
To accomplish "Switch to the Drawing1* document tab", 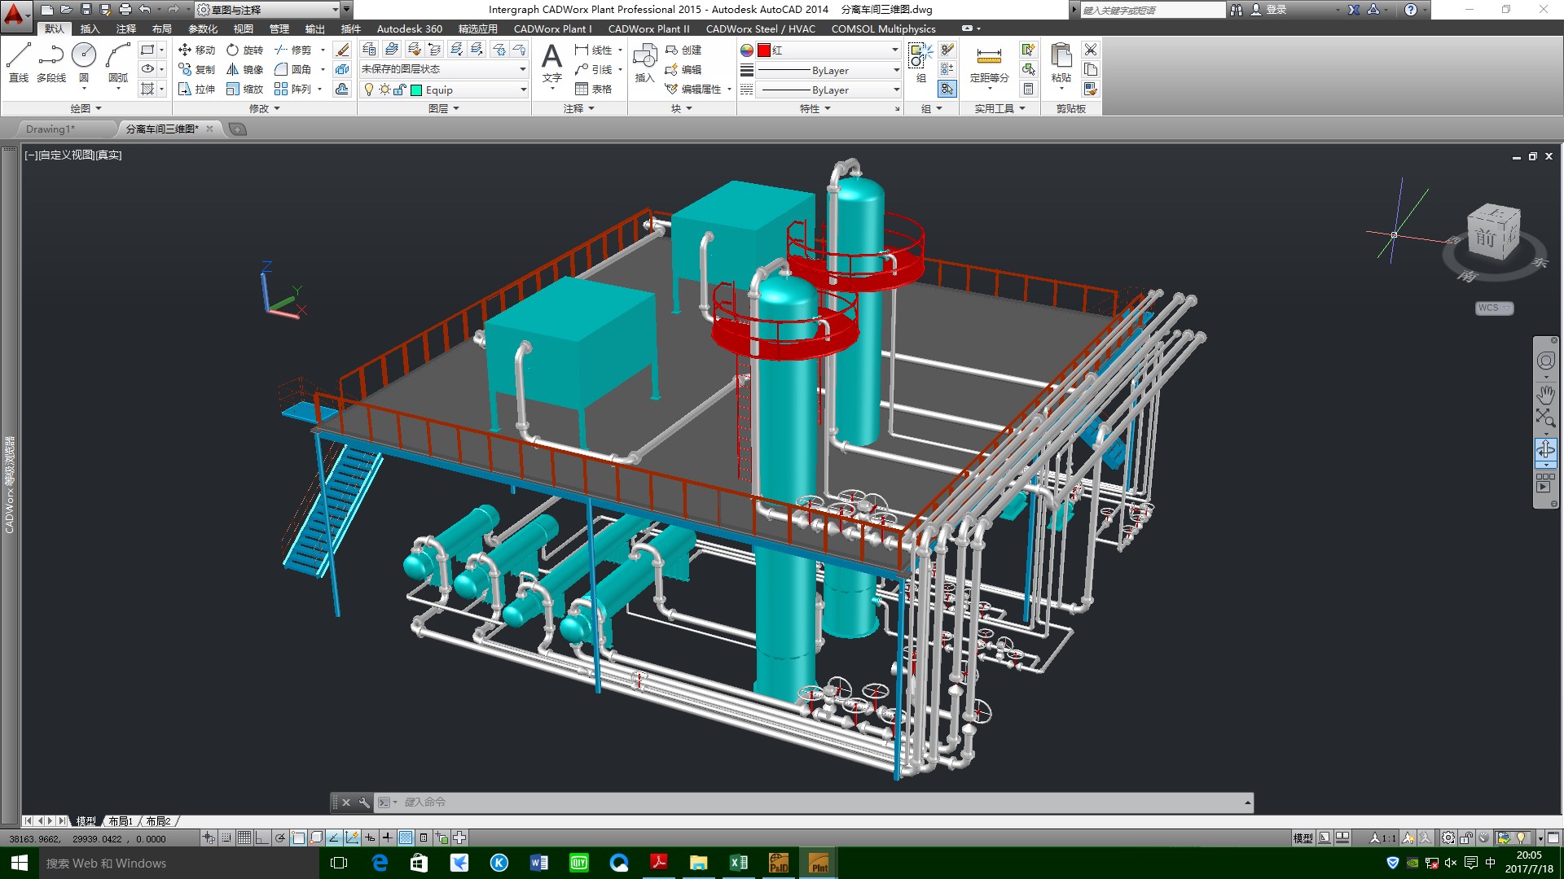I will [x=51, y=129].
